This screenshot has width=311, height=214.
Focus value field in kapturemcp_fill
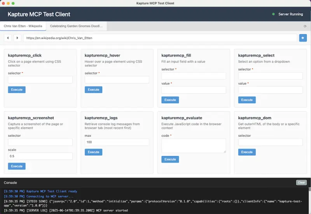[194, 90]
